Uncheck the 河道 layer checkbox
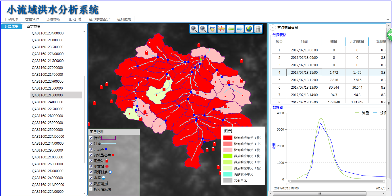Screen dimensions: 392x196 91,143
